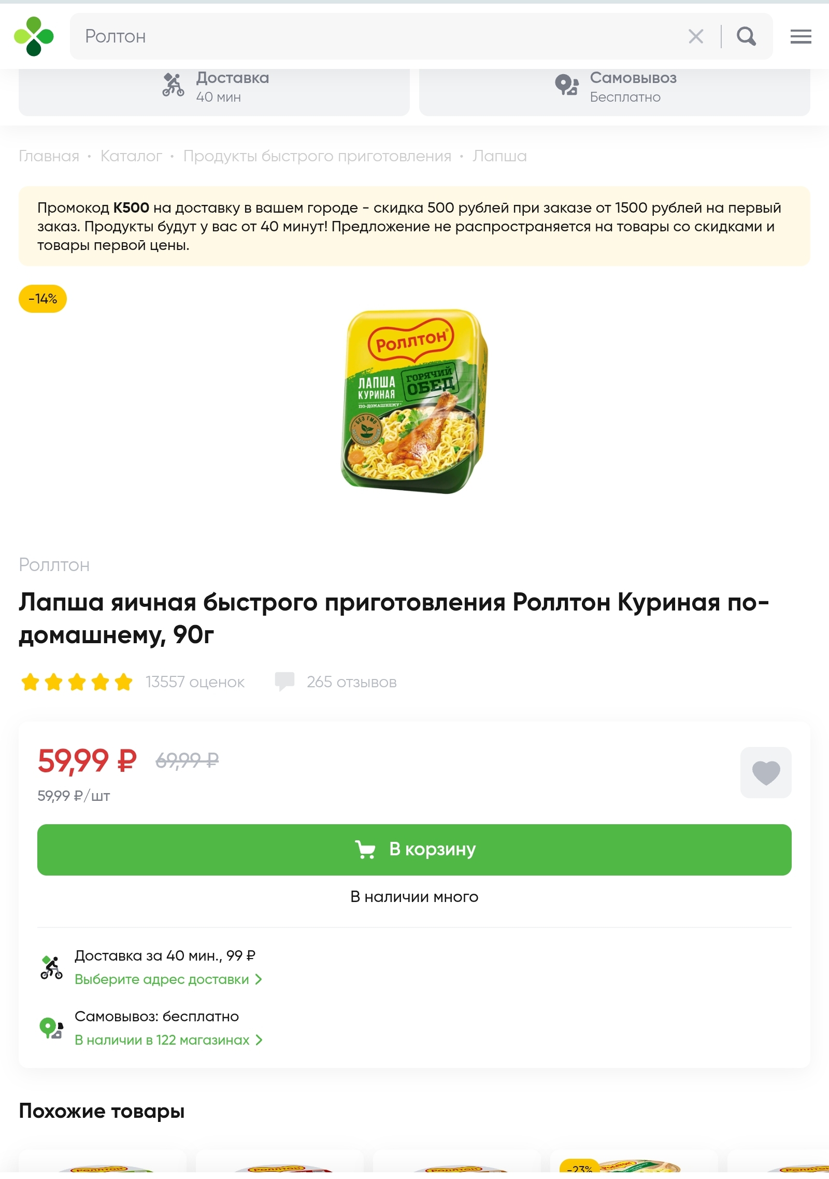Click the Роллтон noodle product image
The image size is (829, 1179).
pyautogui.click(x=414, y=401)
